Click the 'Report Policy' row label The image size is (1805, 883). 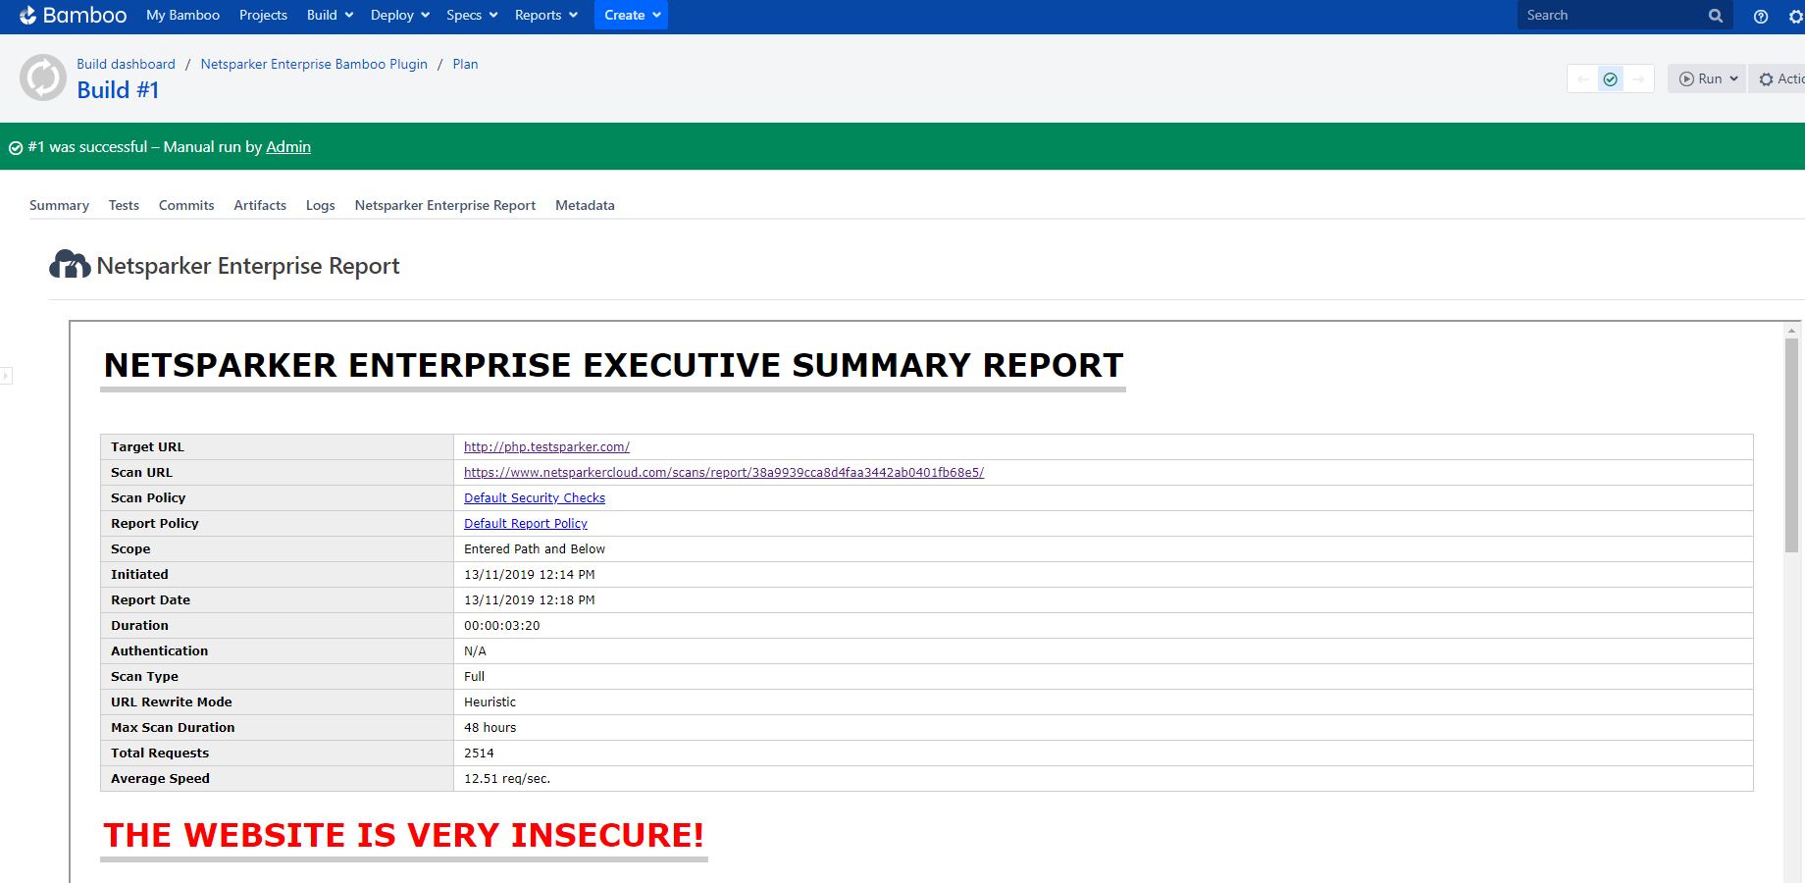(x=155, y=523)
